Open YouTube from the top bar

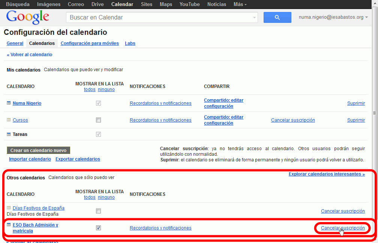pos(189,4)
